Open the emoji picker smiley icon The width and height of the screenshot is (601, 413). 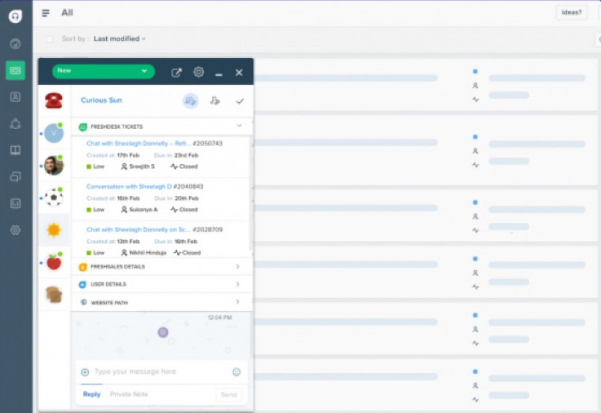tap(236, 372)
